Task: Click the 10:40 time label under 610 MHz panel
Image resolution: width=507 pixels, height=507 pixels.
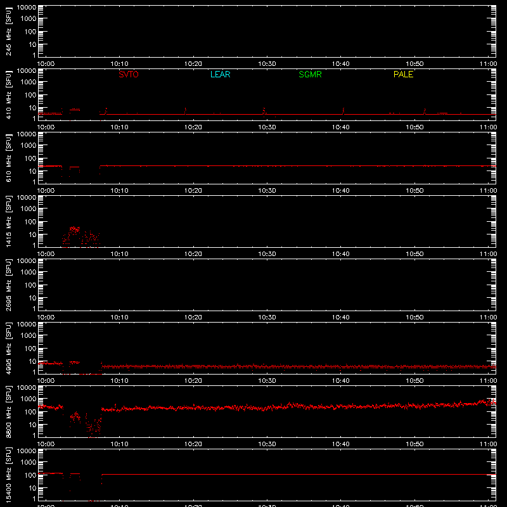Action: [341, 191]
